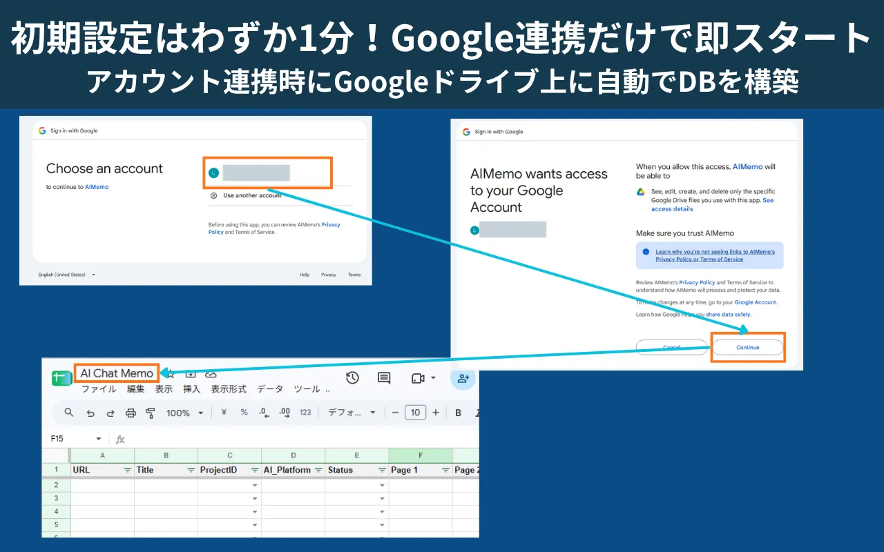
Task: Click the print icon in Sheets toolbar
Action: coord(131,413)
